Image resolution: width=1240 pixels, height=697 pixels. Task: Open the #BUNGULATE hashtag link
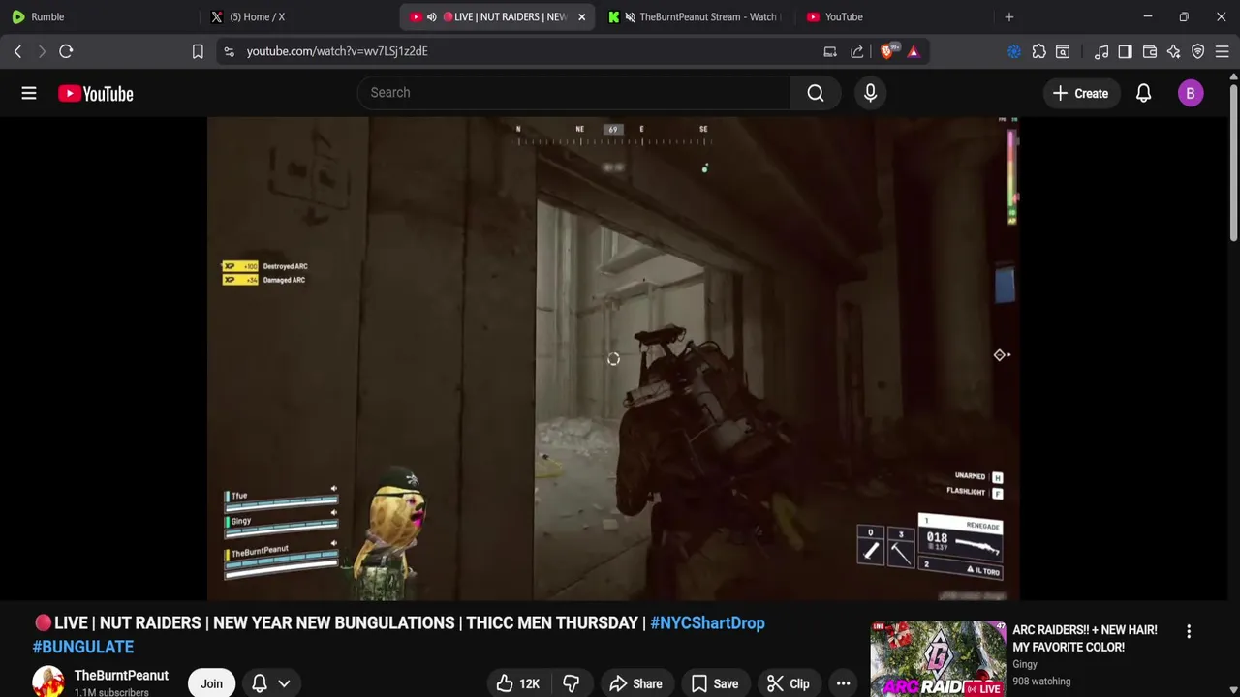83,647
